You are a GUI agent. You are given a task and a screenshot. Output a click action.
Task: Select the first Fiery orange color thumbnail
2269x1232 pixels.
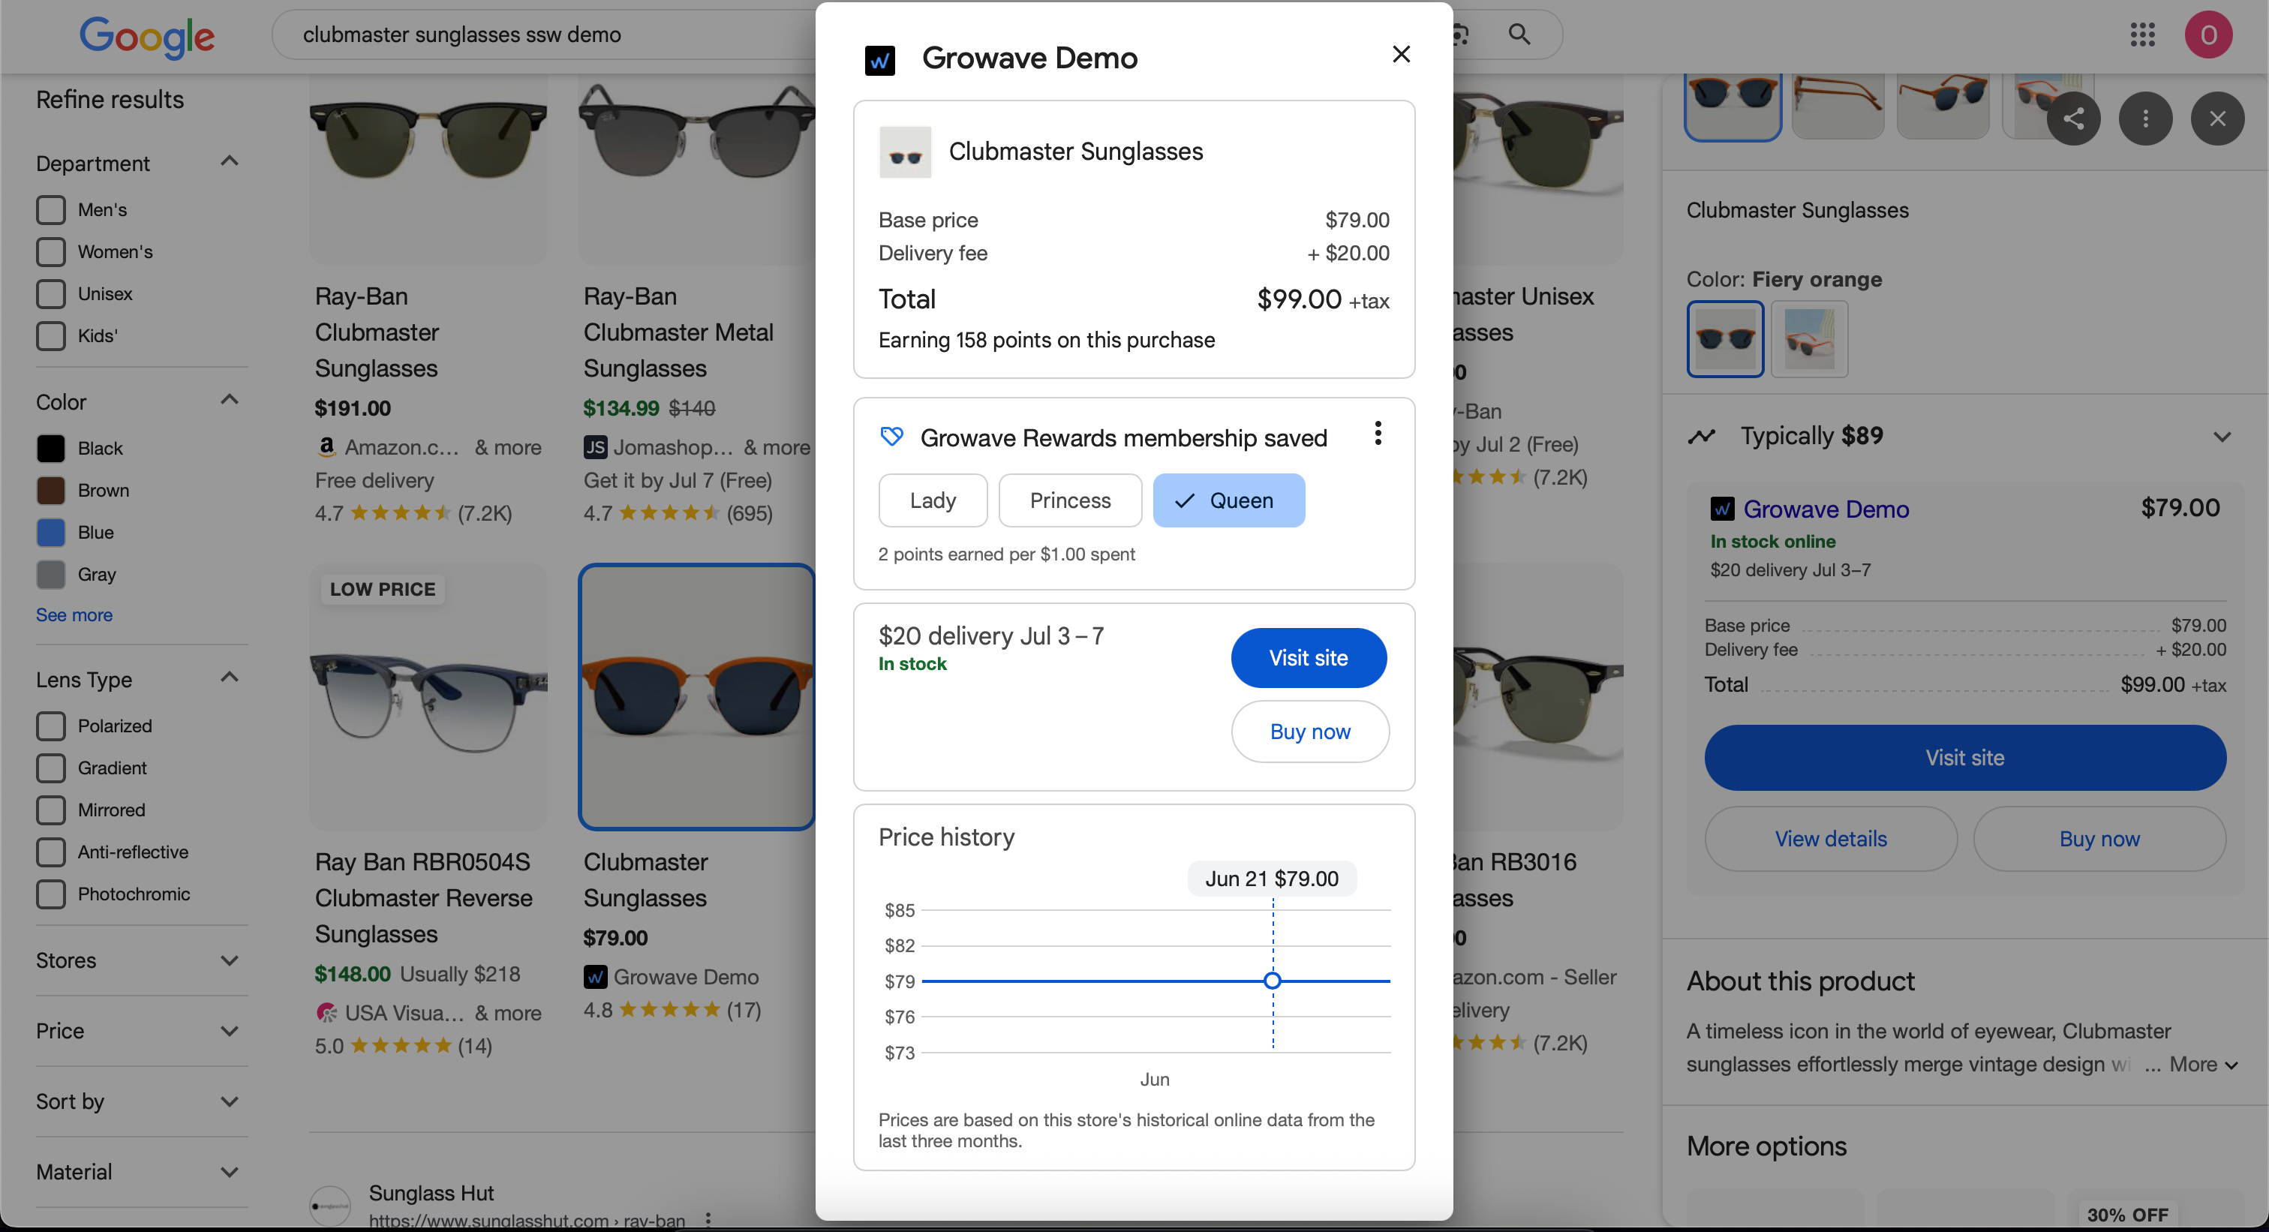coord(1725,339)
